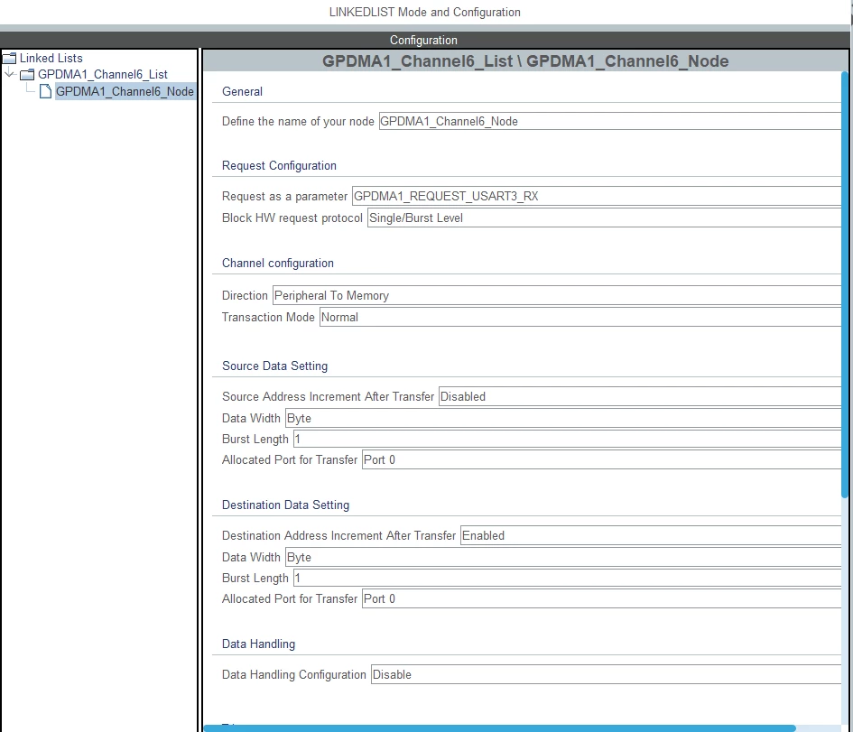
Task: Select GPDMA1_Channel6_List tree entry
Action: click(x=102, y=75)
